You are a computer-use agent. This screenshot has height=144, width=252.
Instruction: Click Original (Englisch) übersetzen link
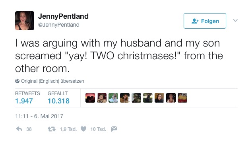(x=52, y=81)
